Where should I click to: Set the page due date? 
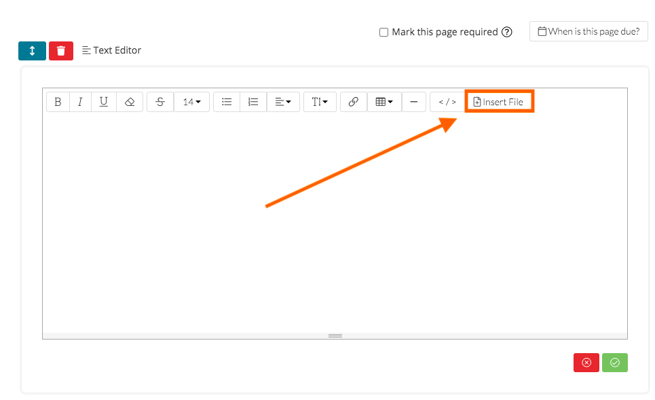(588, 31)
